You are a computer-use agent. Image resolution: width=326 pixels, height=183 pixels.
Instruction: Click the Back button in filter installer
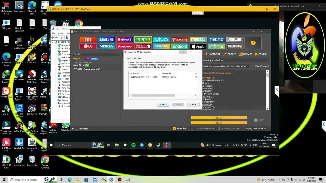coord(163,104)
